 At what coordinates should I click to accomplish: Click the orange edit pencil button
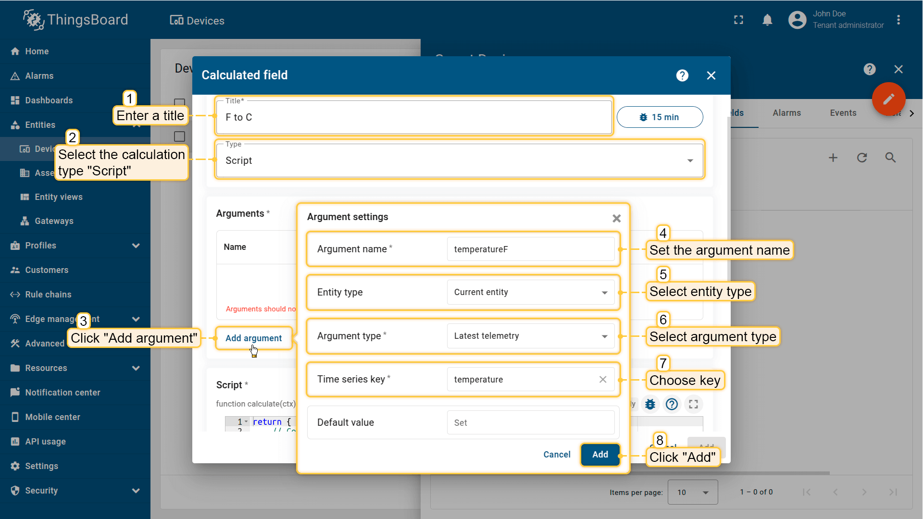(888, 99)
